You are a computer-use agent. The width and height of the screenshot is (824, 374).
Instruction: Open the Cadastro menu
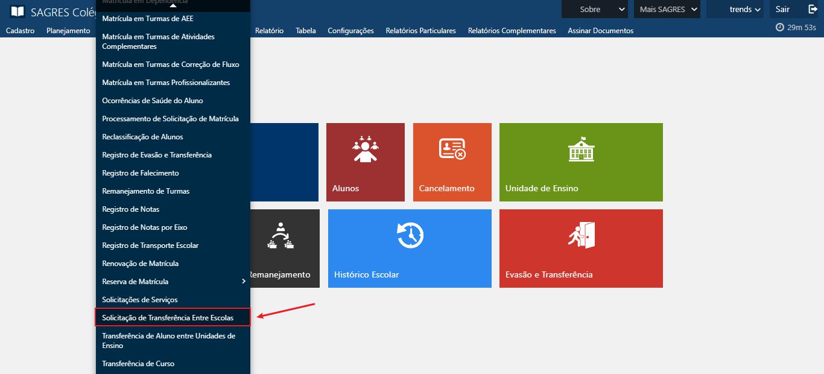pos(20,31)
